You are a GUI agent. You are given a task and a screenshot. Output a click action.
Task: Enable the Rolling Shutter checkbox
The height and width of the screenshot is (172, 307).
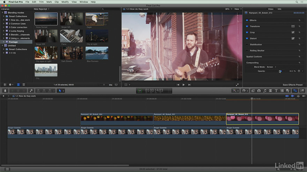247,50
